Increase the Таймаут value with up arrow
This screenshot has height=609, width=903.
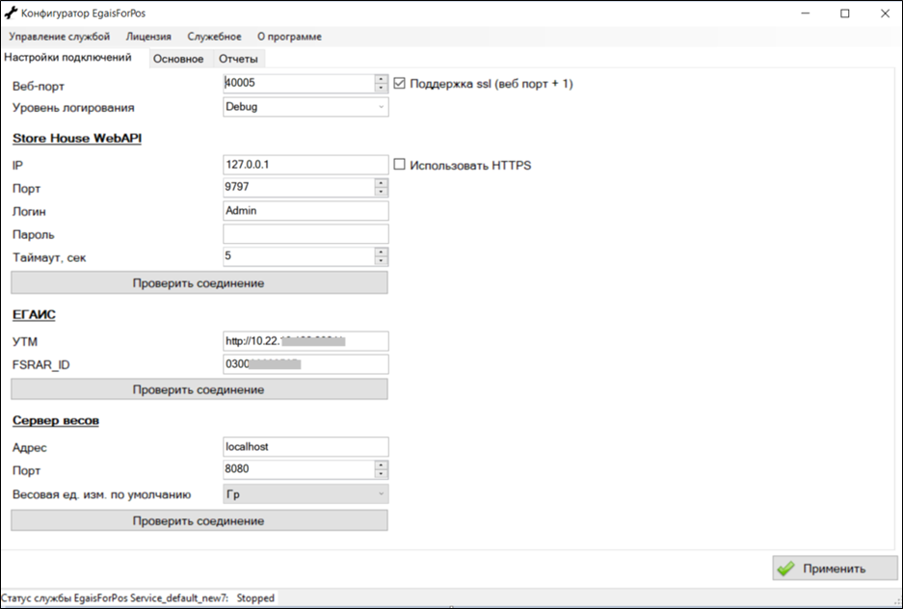(382, 252)
